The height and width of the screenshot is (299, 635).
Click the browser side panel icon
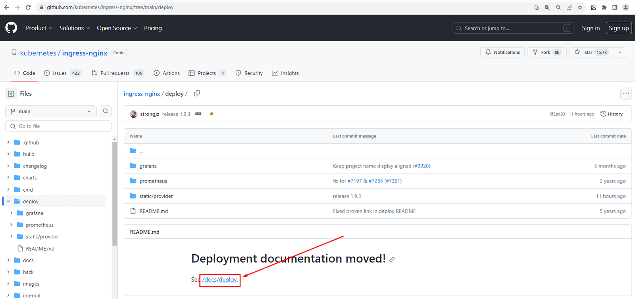615,7
